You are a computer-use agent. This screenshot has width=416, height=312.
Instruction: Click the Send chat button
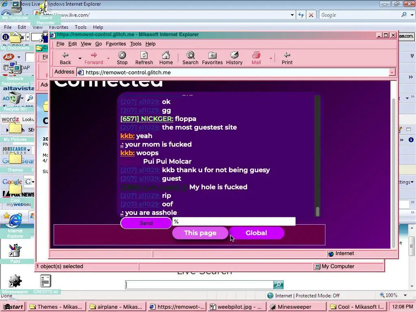tap(146, 223)
